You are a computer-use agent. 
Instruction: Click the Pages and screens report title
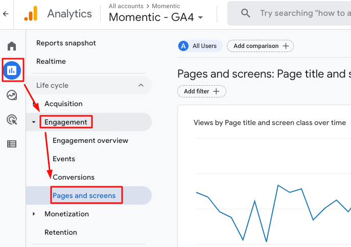[264, 74]
